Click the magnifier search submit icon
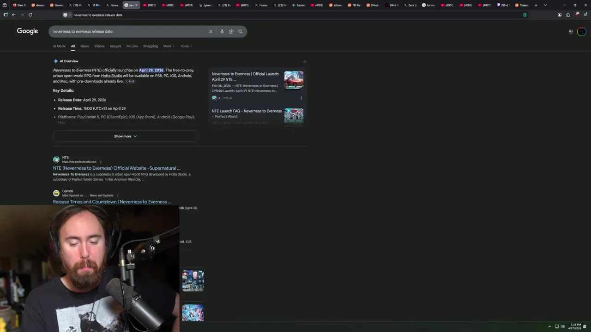Viewport: 591px width, 332px height. [x=240, y=31]
